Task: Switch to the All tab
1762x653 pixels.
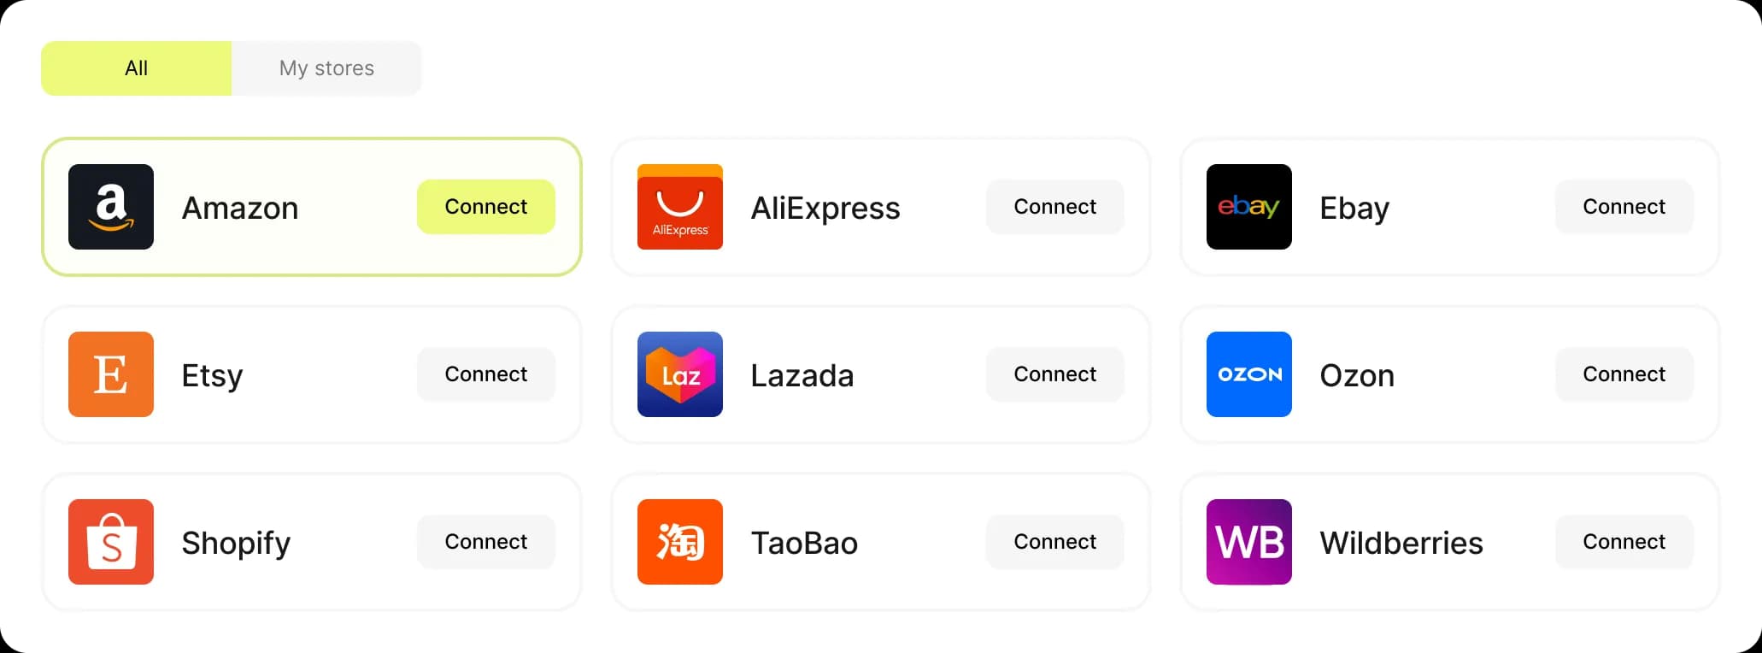Action: tap(136, 68)
